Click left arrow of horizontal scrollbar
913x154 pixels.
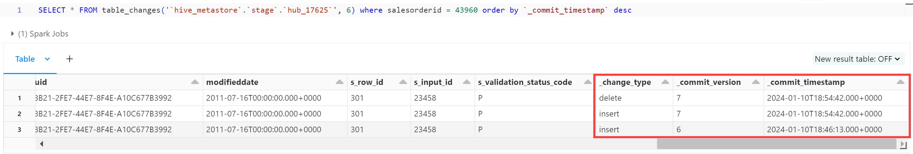point(42,144)
